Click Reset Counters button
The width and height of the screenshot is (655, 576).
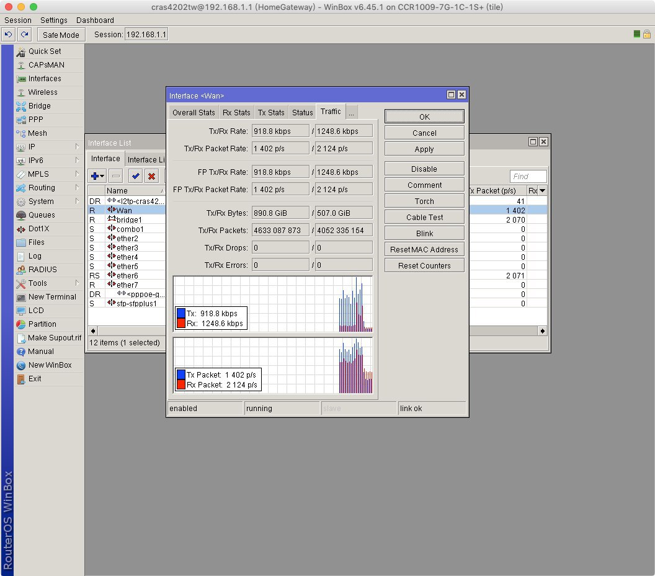coord(424,266)
